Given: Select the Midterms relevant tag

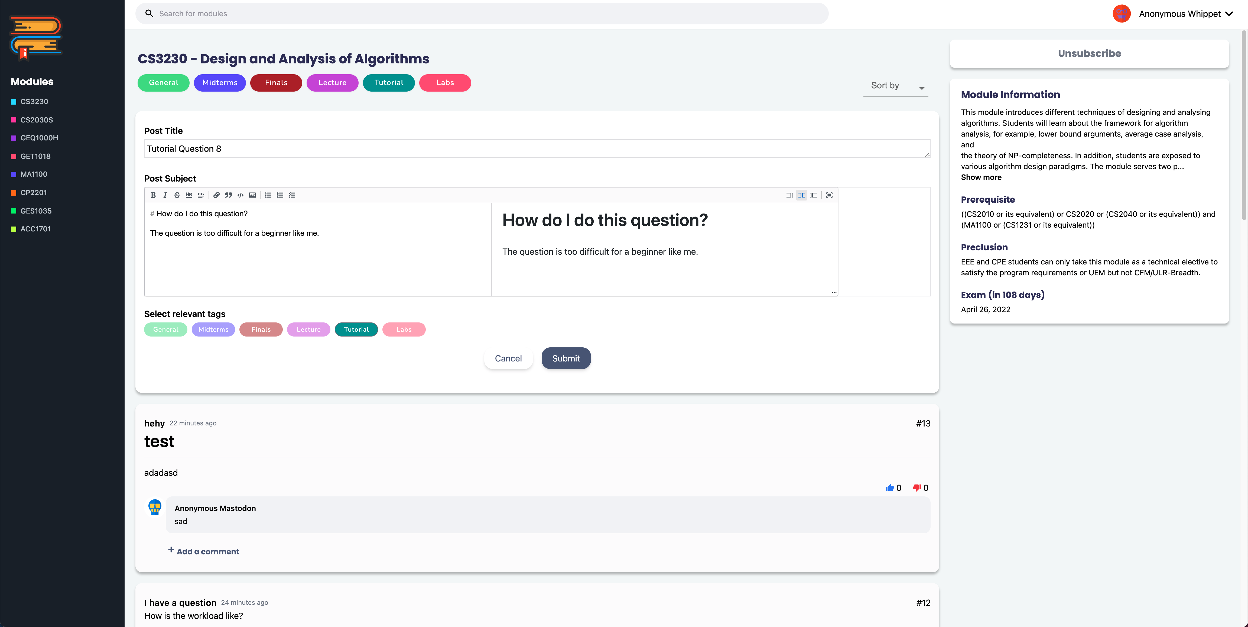Looking at the screenshot, I should point(213,329).
